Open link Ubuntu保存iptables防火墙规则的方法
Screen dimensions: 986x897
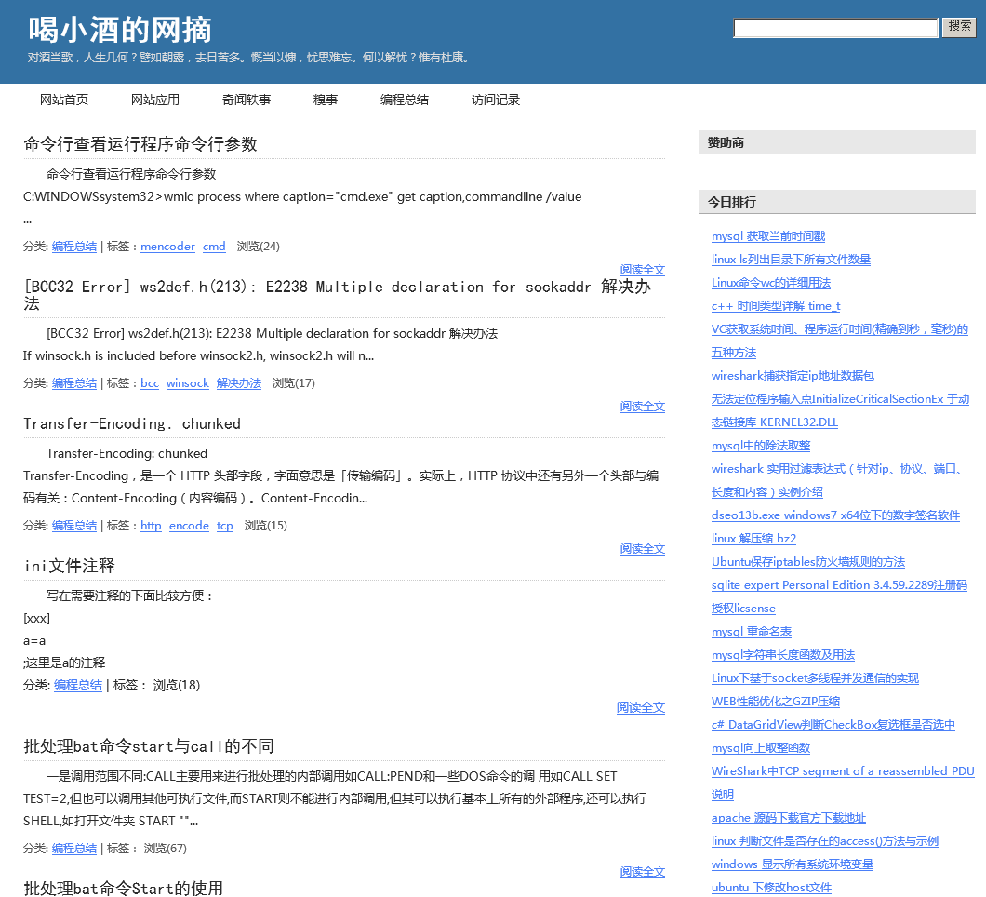point(808,562)
